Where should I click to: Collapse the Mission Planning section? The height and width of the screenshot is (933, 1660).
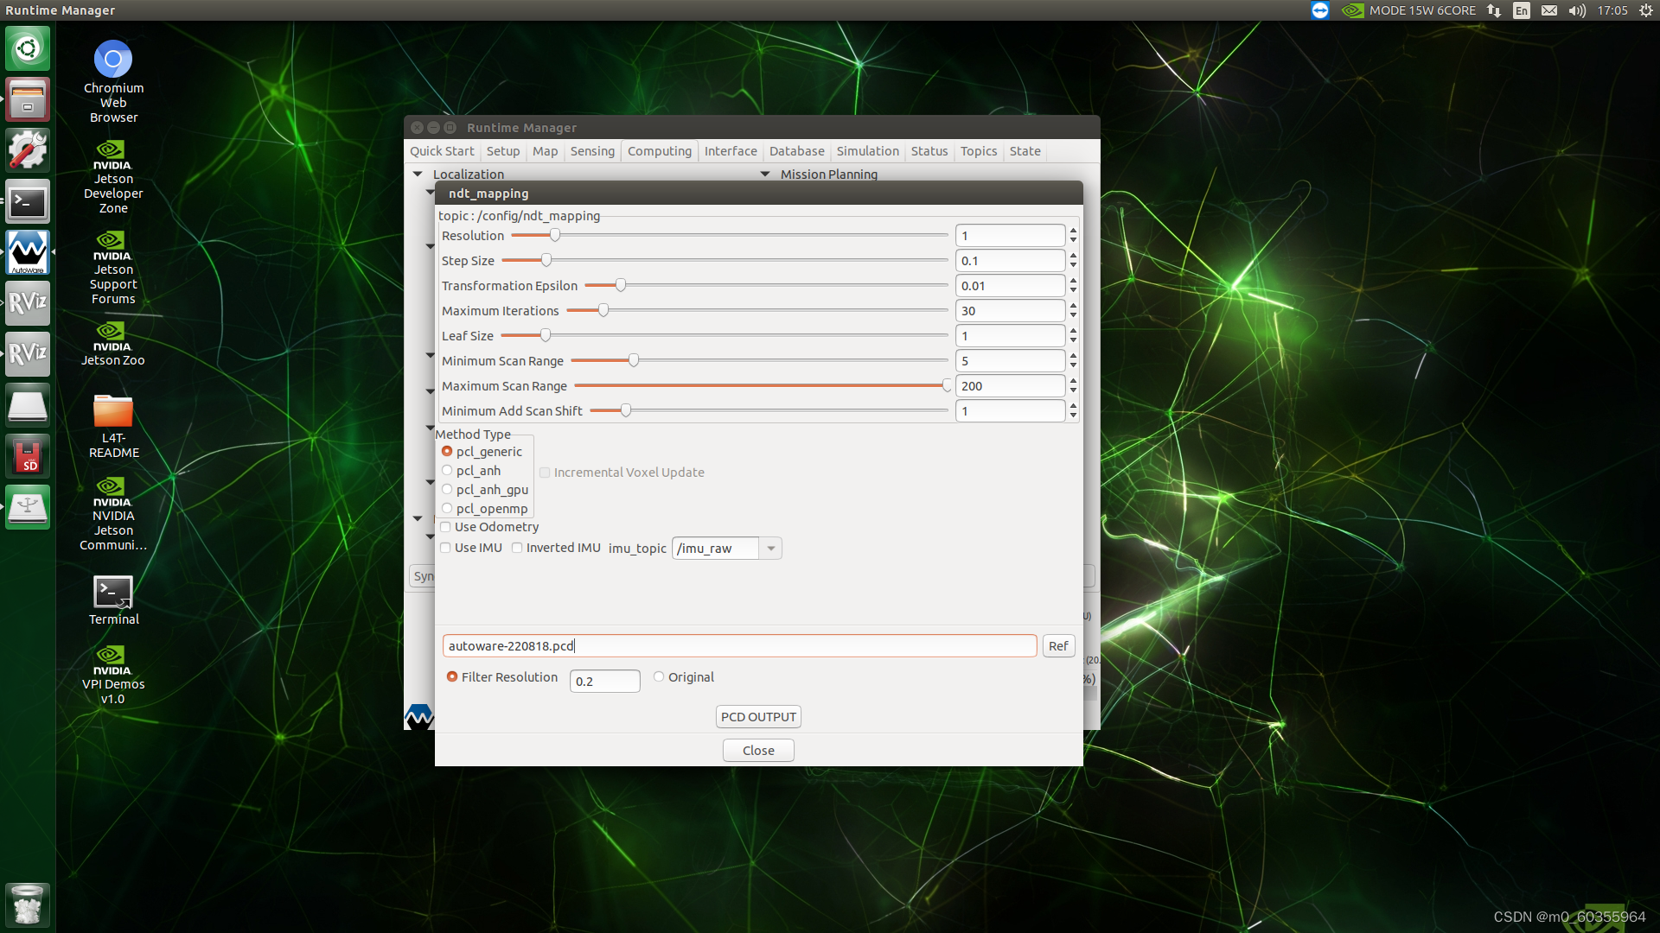point(765,175)
